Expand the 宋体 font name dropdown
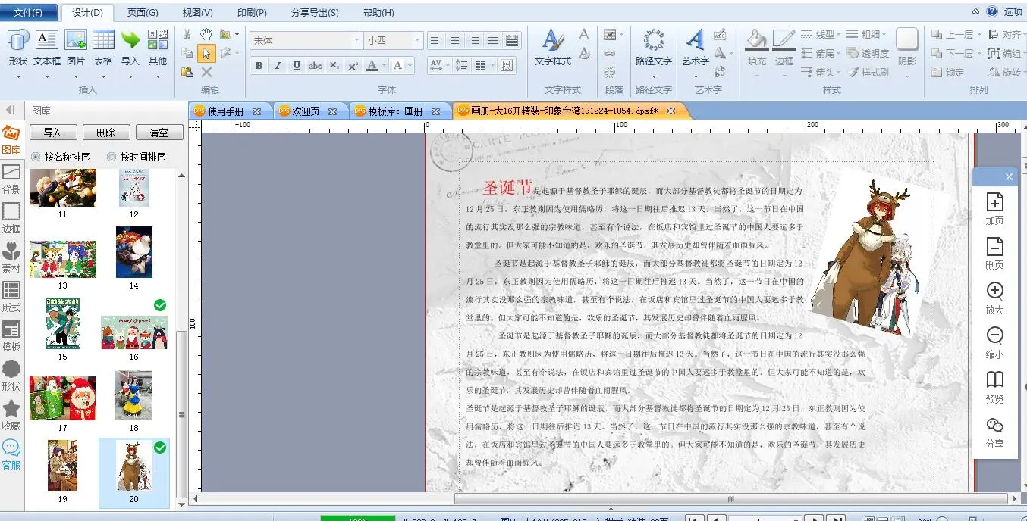The width and height of the screenshot is (1027, 521). 356,40
